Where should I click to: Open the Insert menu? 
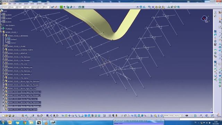tap(26, 4)
